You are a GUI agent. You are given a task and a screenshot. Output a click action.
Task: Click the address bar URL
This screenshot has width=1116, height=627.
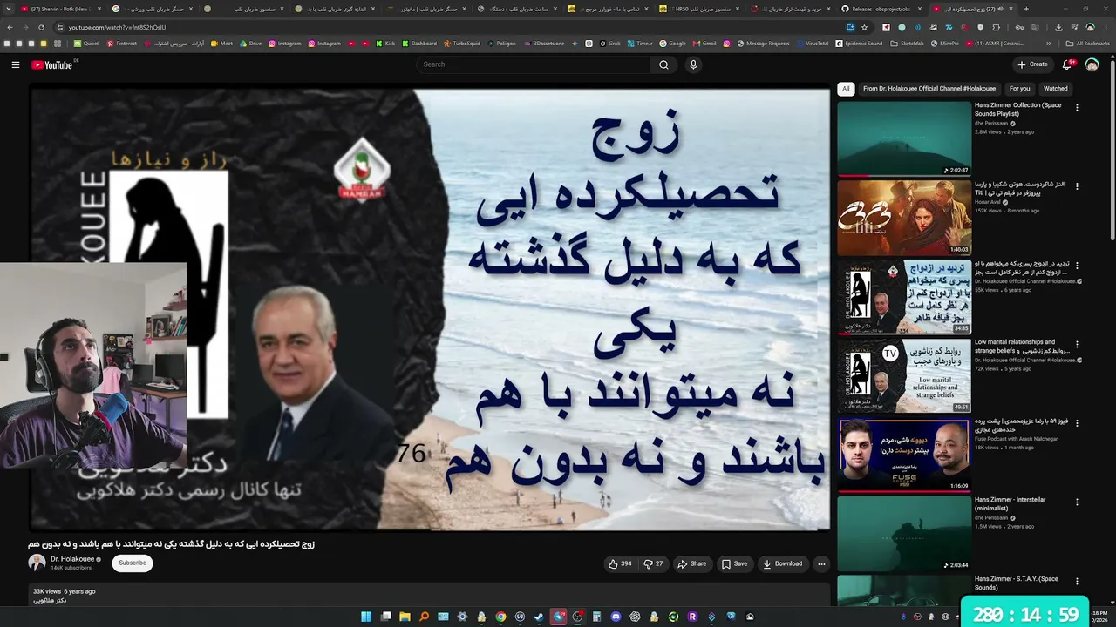tap(118, 27)
